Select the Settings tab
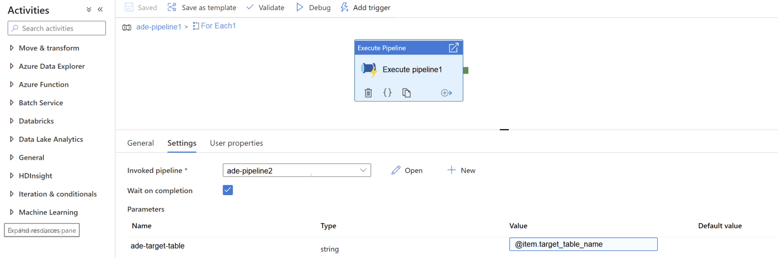This screenshot has height=258, width=778. tap(182, 143)
